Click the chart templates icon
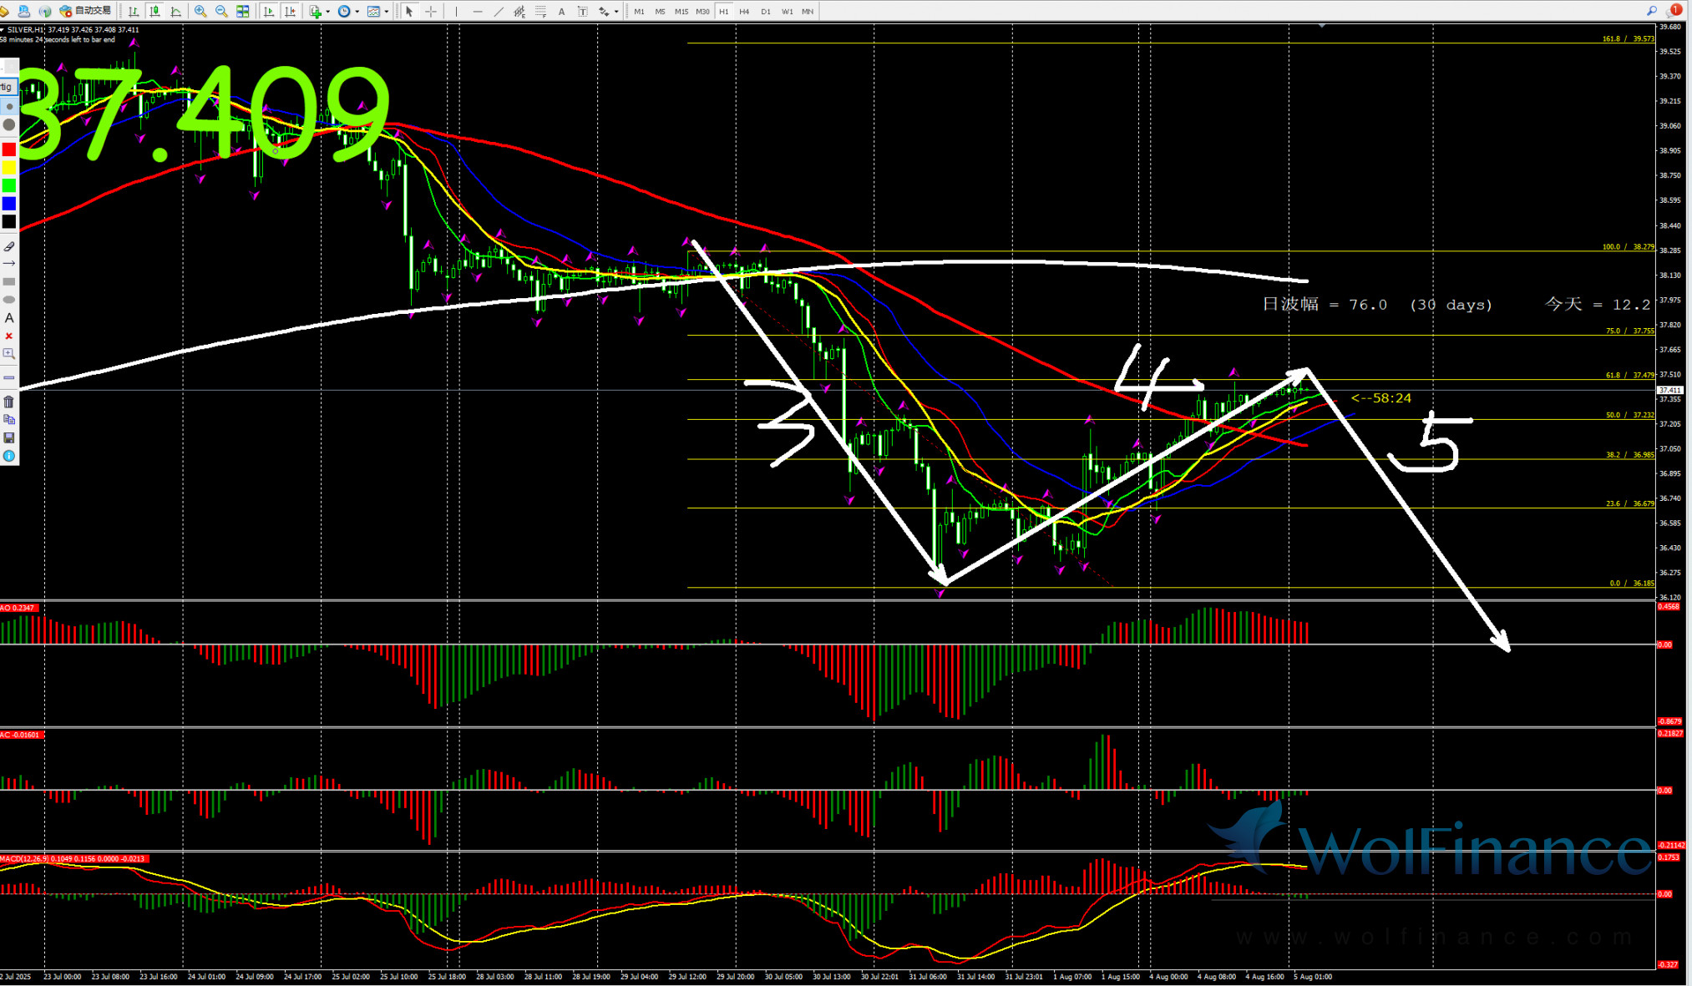Screen dimensions: 1692x986 click(373, 11)
